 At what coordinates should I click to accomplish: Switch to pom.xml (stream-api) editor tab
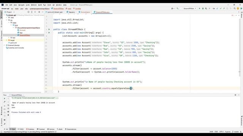pos(55,12)
